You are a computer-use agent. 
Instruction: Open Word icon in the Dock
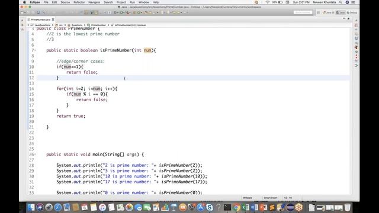pyautogui.click(x=254, y=208)
